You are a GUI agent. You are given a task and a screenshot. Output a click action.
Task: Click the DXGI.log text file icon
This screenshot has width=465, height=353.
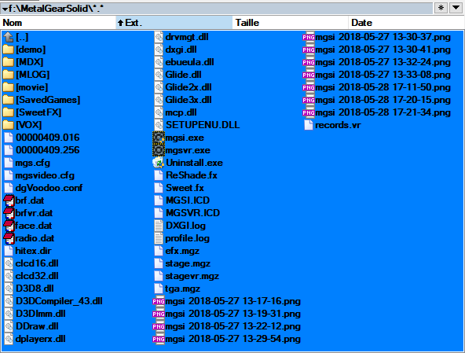click(159, 226)
